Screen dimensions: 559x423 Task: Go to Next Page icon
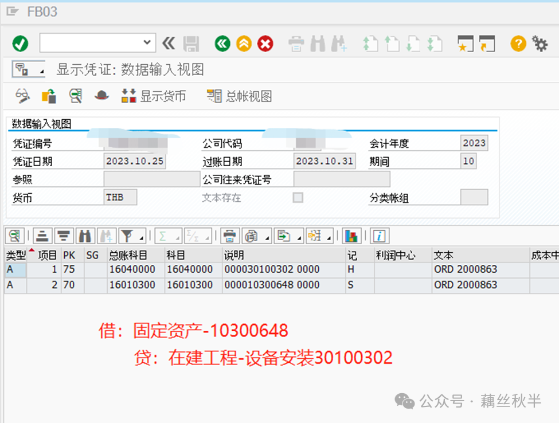[413, 44]
